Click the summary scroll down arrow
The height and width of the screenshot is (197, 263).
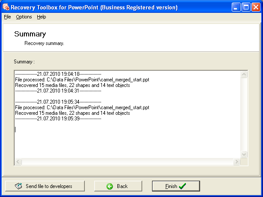[x=244, y=154]
